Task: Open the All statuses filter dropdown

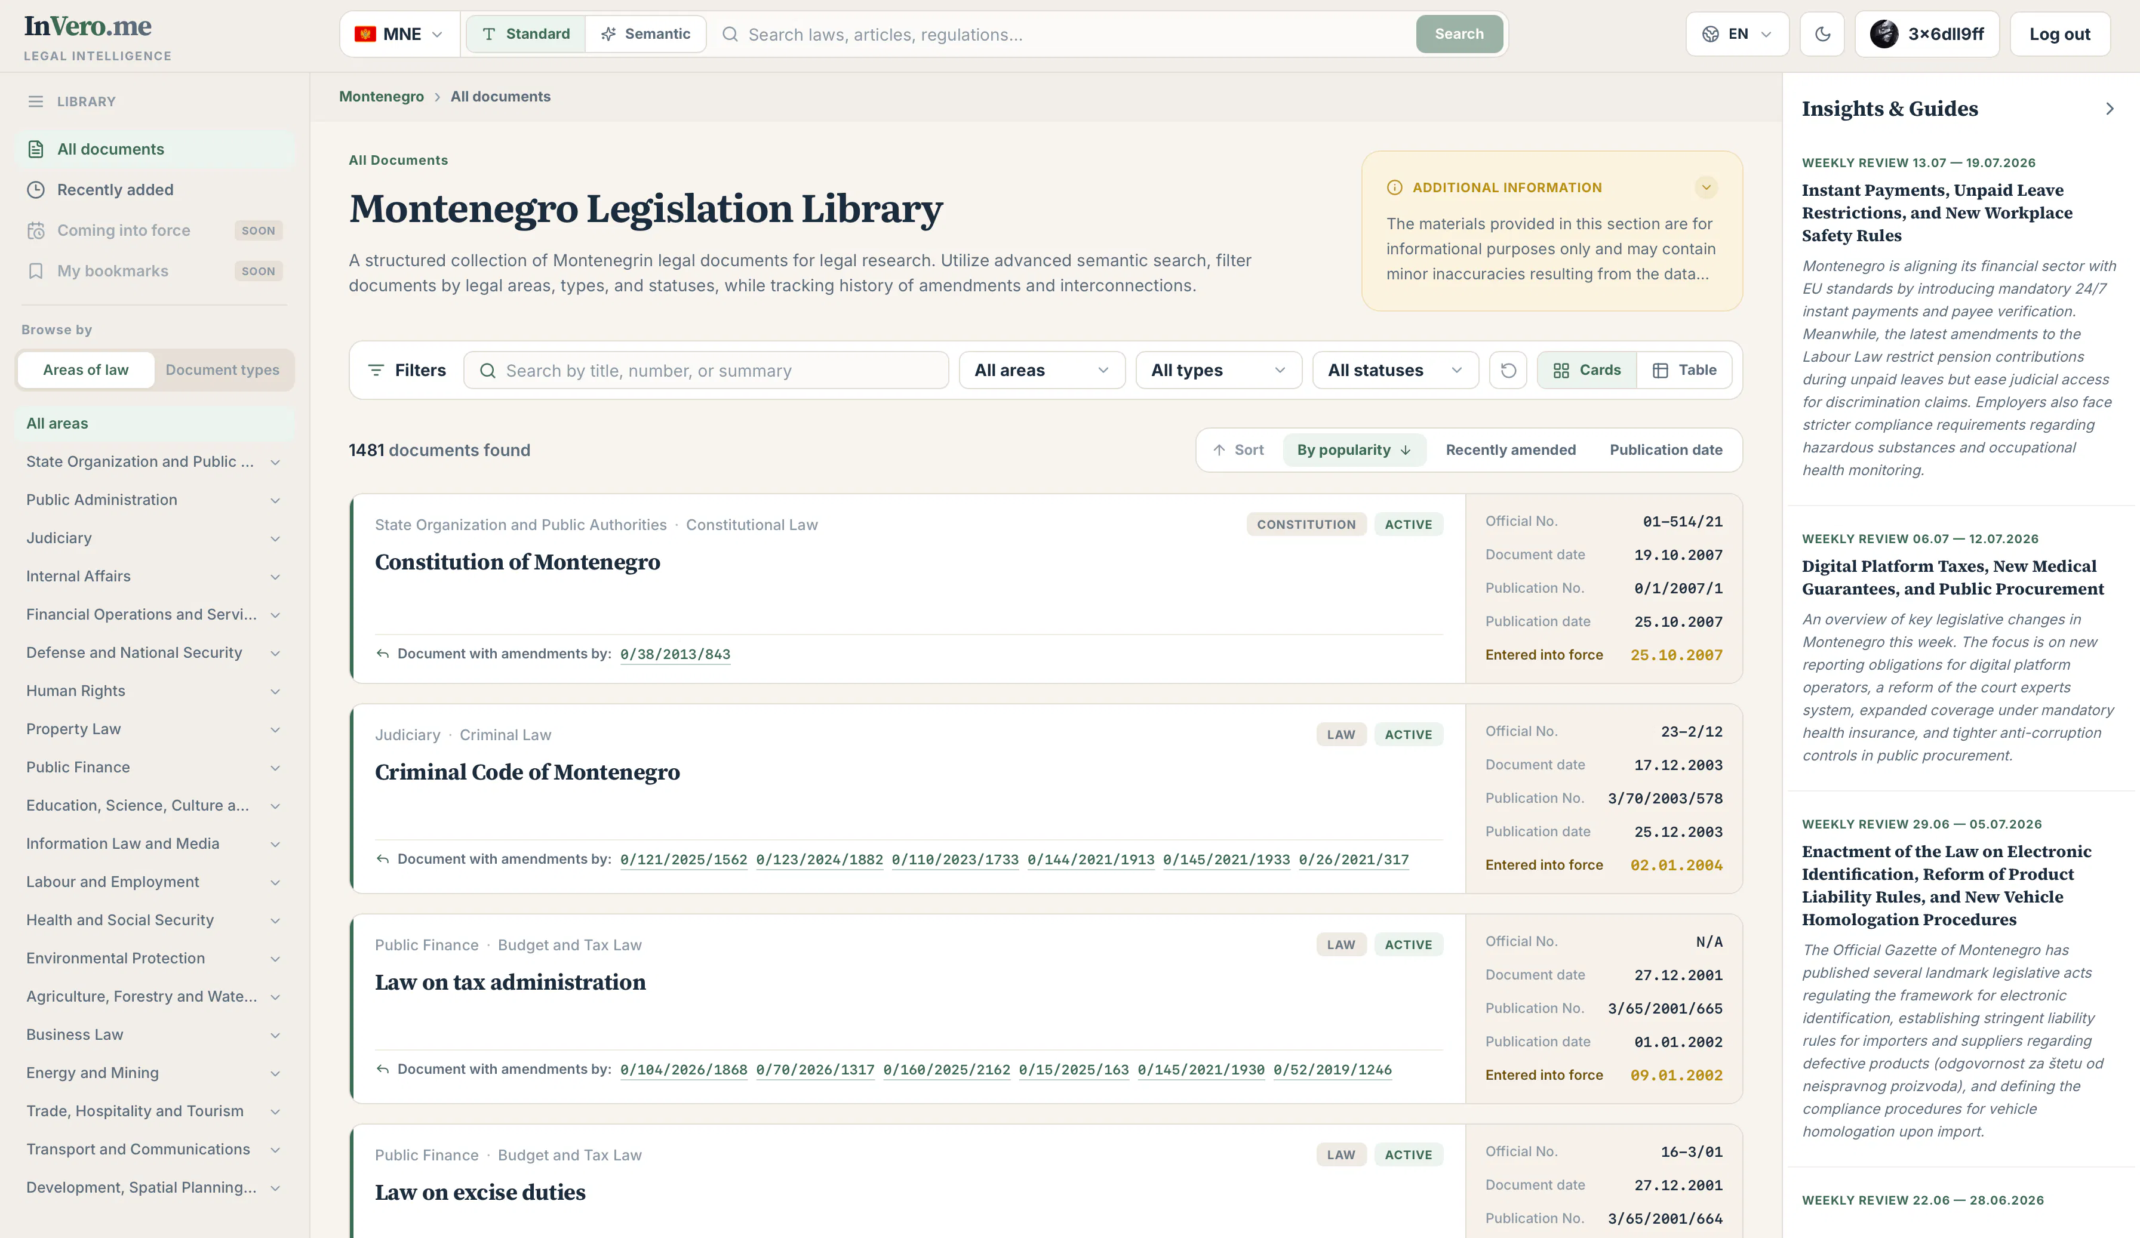Action: pos(1395,370)
